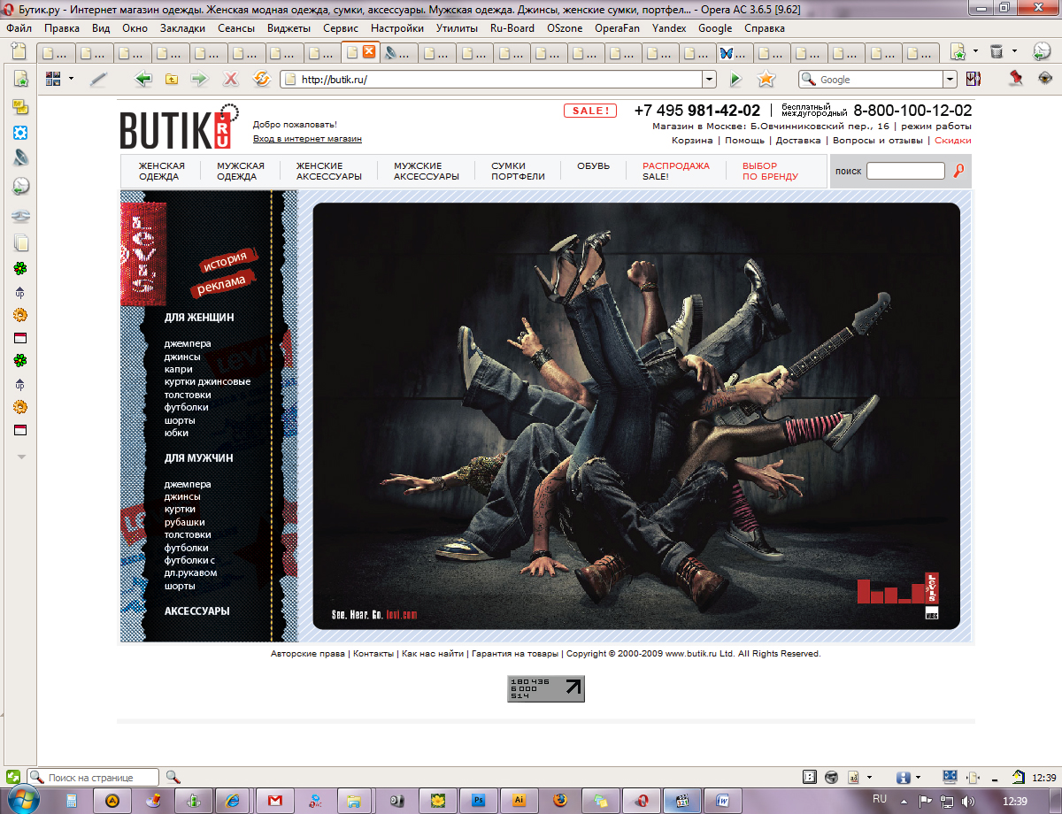
Task: Open the Справка menu
Action: [765, 27]
